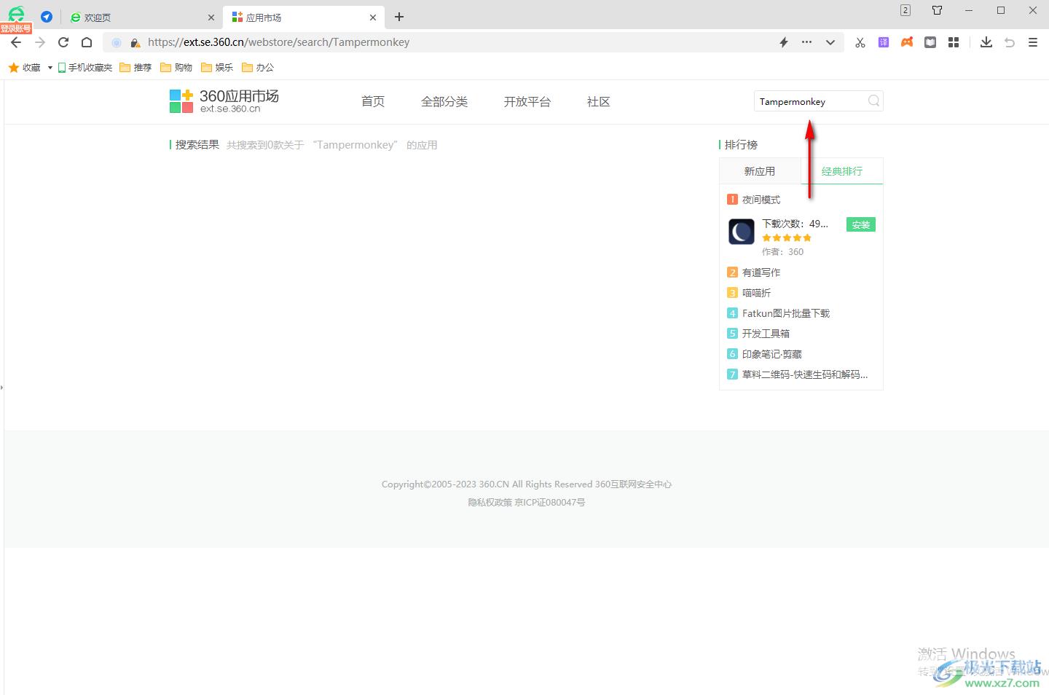Click the reading mode extension icon
The width and height of the screenshot is (1049, 695).
930,42
